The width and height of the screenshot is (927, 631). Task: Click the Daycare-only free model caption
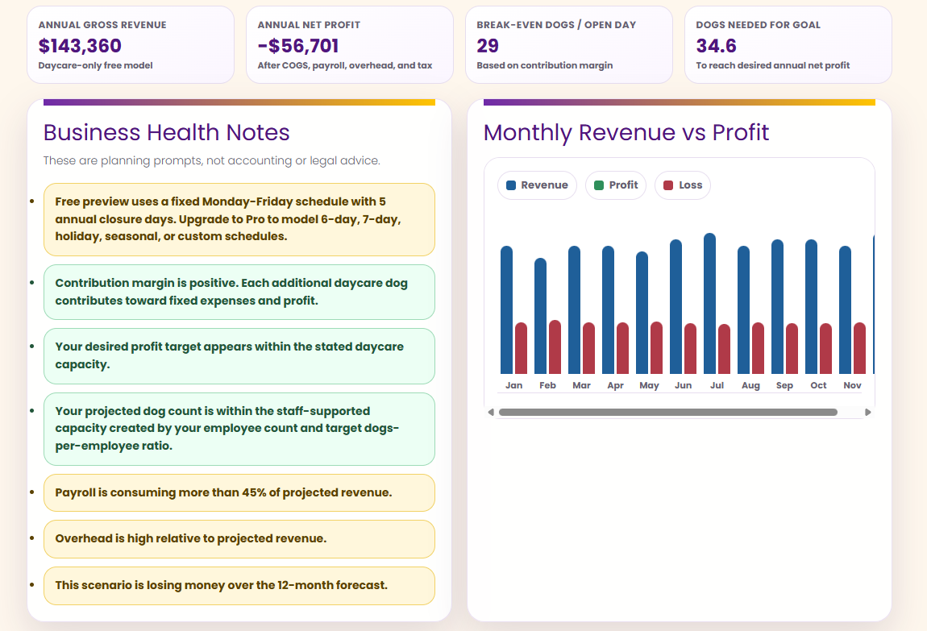click(95, 65)
